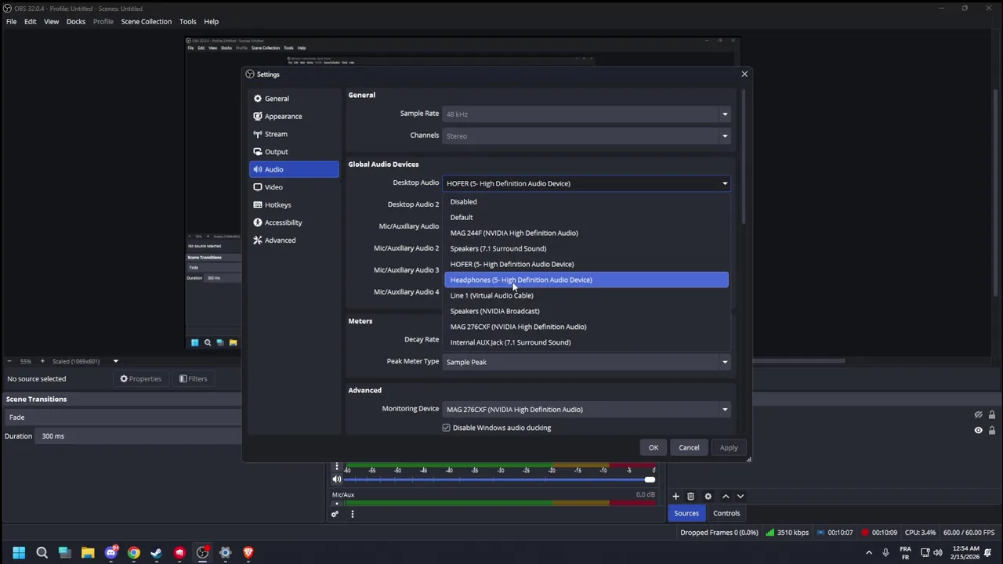This screenshot has width=1003, height=564.
Task: Open the Appearance settings category
Action: pos(294,116)
